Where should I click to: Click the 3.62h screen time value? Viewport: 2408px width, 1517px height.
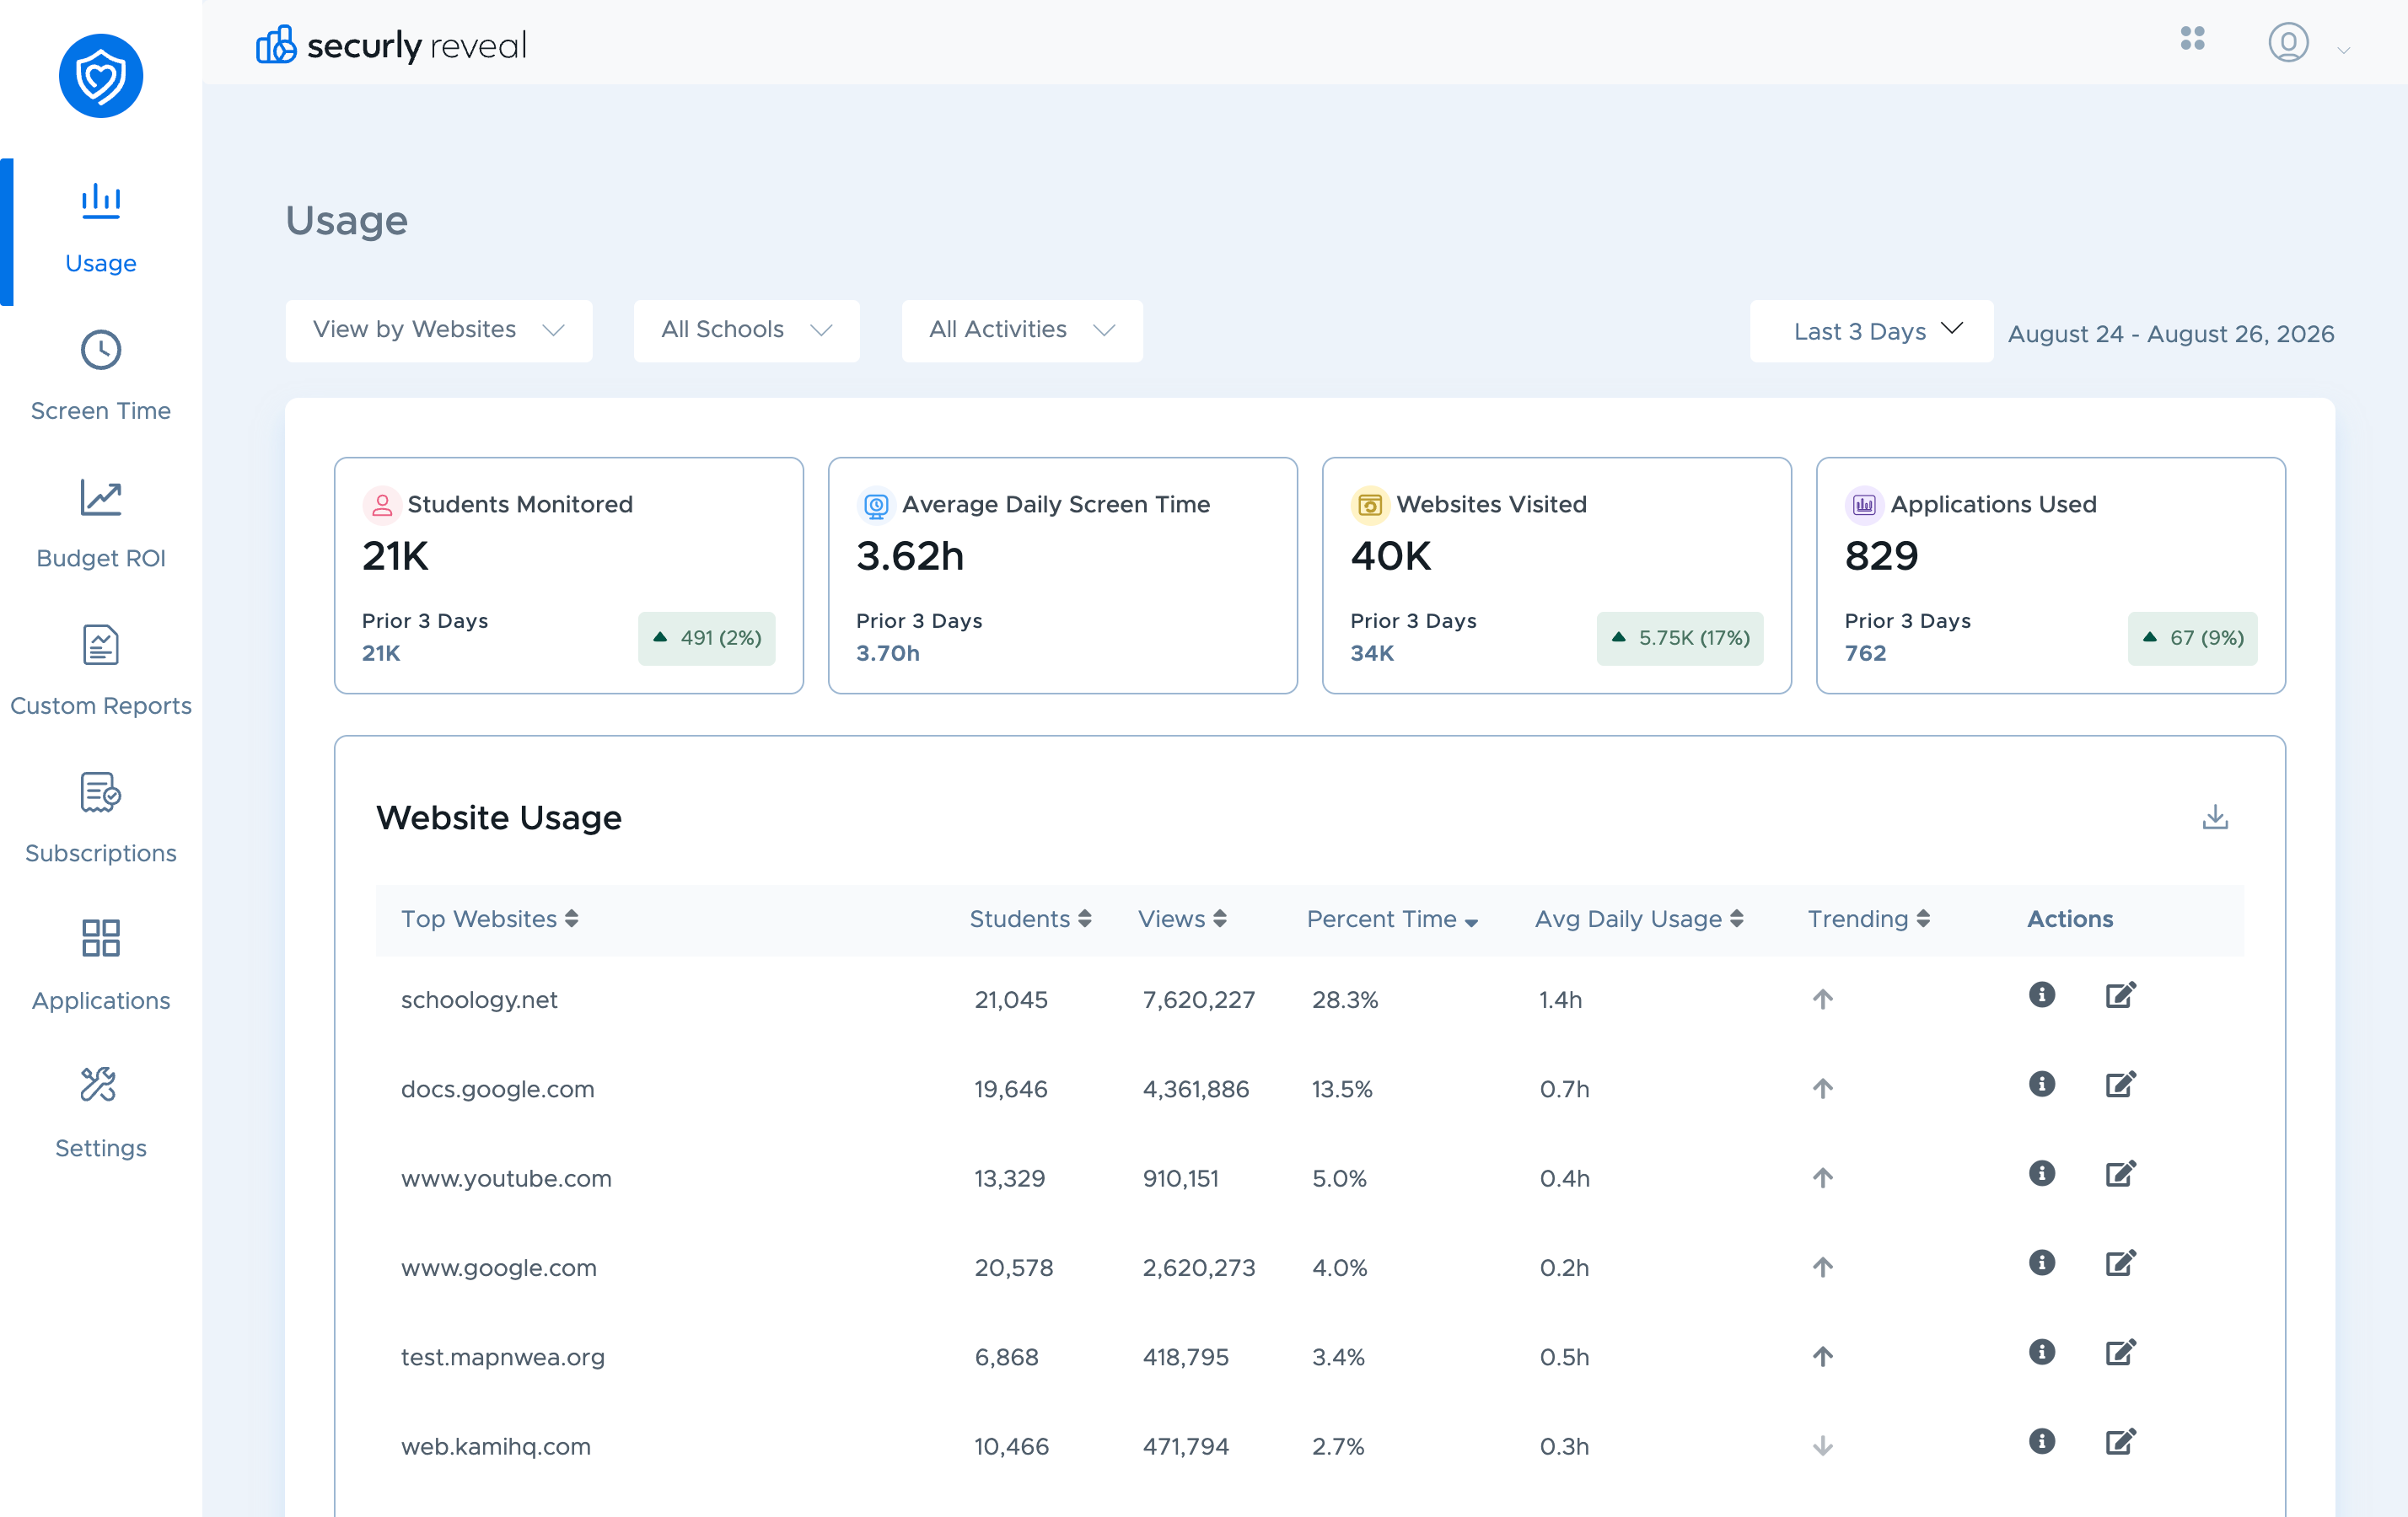[910, 555]
